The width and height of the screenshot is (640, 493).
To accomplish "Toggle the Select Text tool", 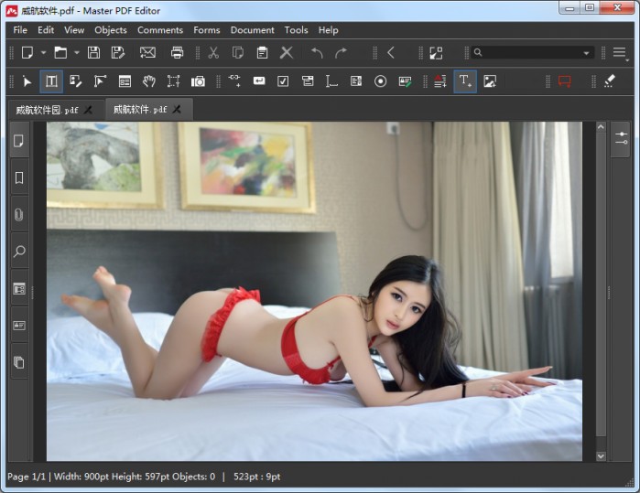I will coord(51,81).
